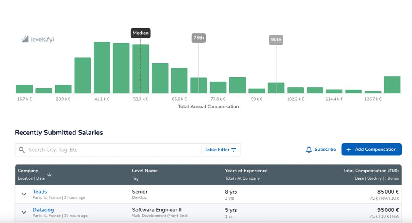Viewport: 412px width, 223px height.
Task: Click the Subscribe button
Action: click(x=321, y=149)
